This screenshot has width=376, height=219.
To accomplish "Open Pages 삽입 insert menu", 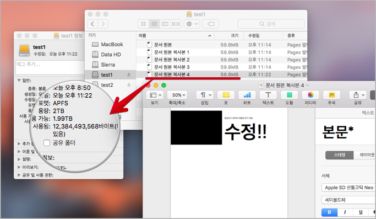I will [205, 95].
